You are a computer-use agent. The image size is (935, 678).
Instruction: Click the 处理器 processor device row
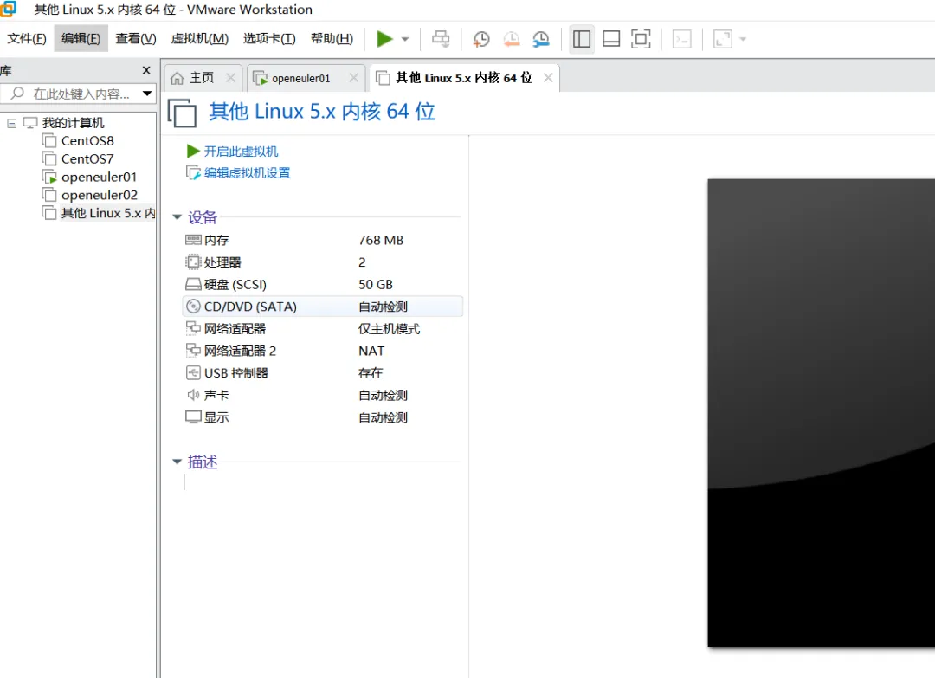tap(322, 262)
